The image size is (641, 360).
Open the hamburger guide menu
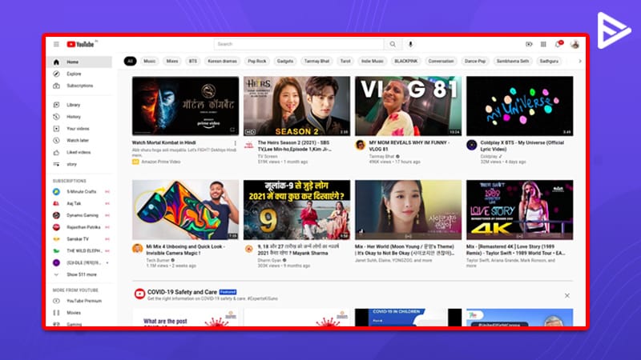pyautogui.click(x=56, y=44)
